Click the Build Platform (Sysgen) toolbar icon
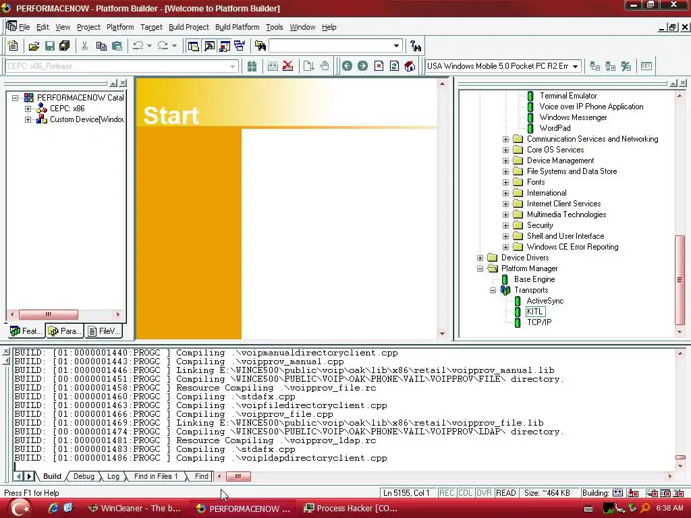Image resolution: width=691 pixels, height=518 pixels. point(252,66)
